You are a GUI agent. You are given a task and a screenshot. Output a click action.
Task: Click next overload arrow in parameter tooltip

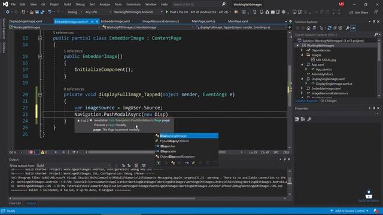(91, 121)
